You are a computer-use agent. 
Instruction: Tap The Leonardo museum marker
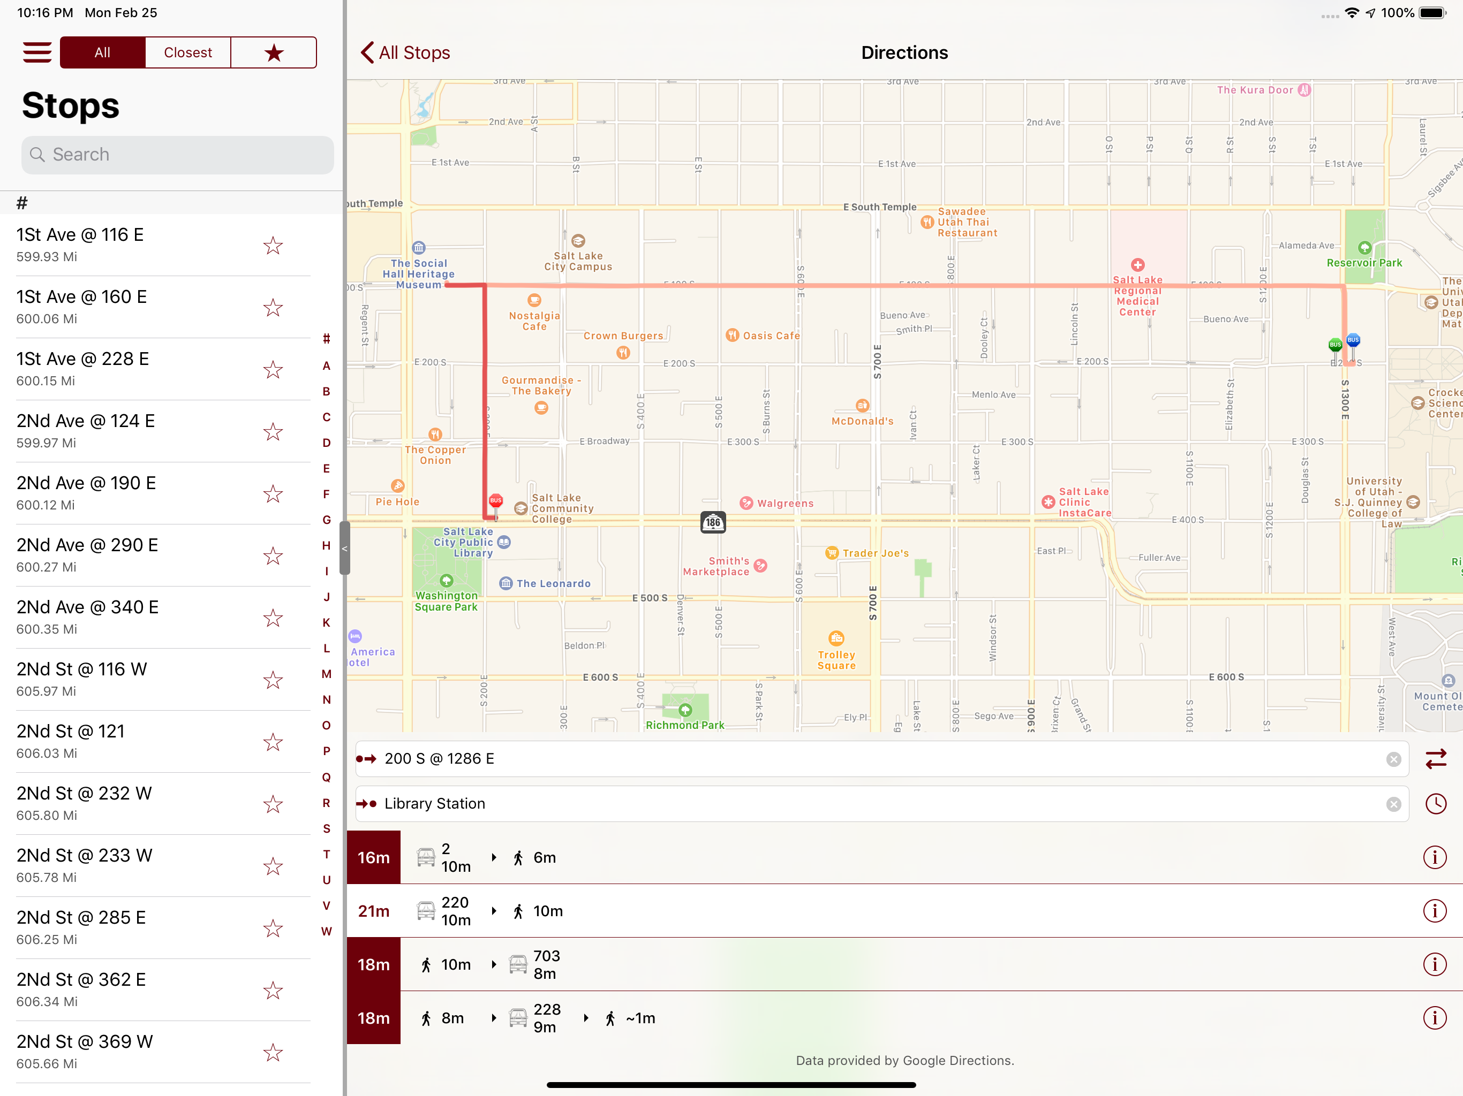pyautogui.click(x=506, y=583)
